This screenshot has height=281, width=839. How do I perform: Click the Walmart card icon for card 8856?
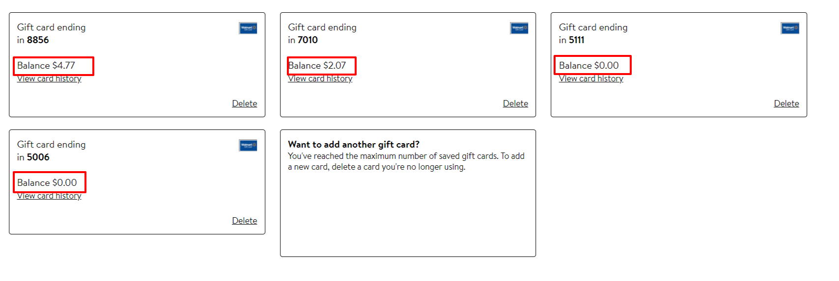248,28
